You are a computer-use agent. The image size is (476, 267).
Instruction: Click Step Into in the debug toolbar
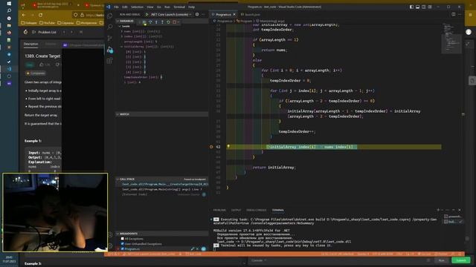[x=156, y=22]
